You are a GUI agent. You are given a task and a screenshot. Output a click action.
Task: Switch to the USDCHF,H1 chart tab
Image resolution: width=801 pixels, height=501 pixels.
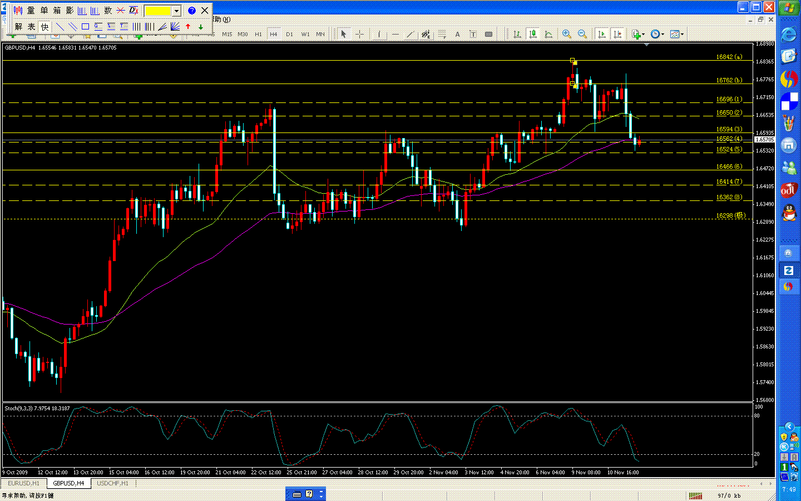[x=112, y=483]
